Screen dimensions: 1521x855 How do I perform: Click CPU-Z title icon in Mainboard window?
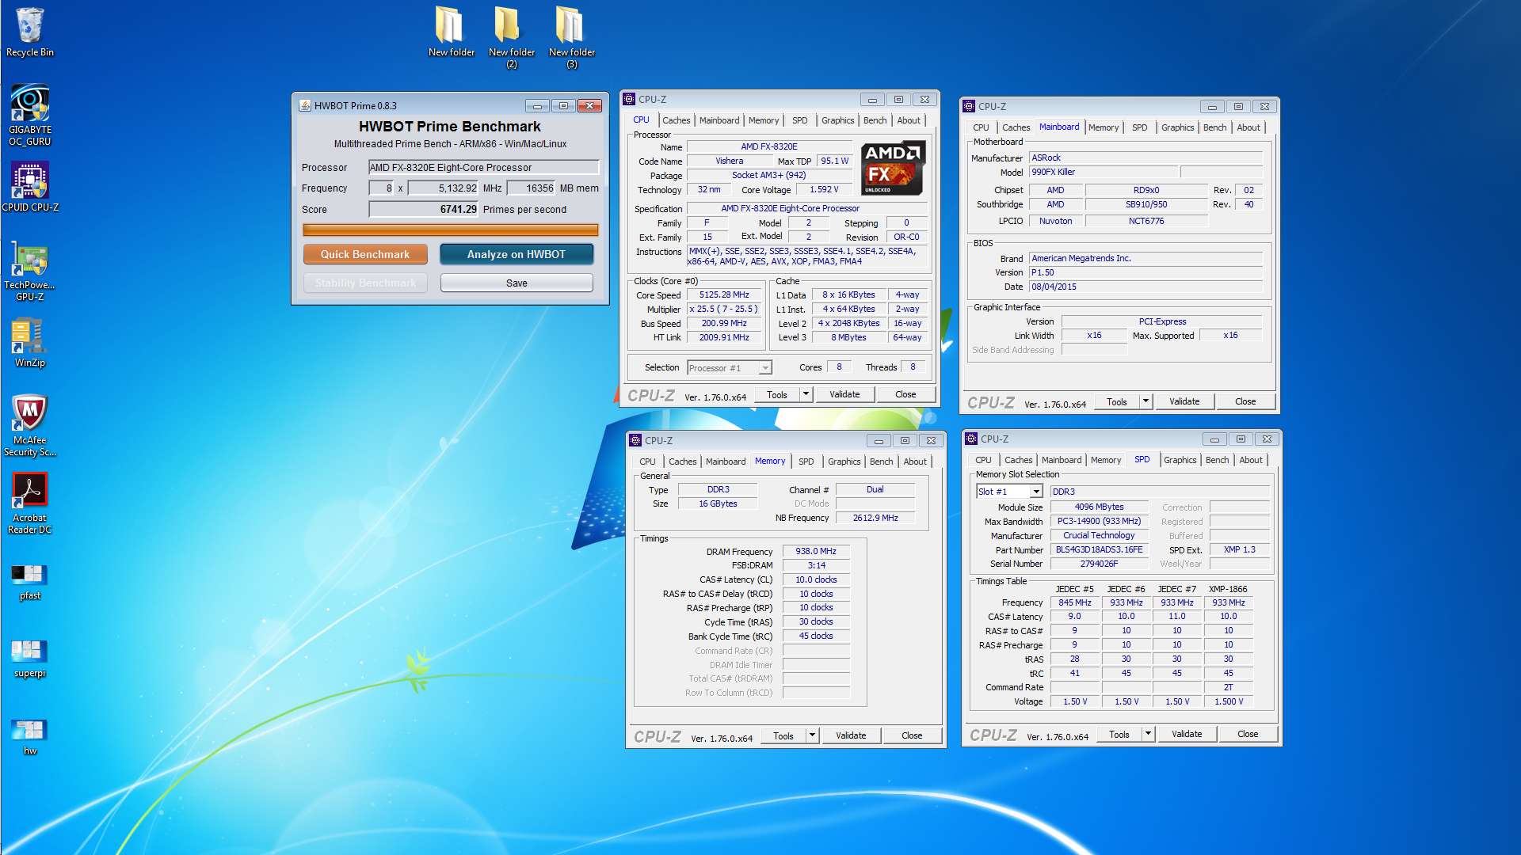click(969, 106)
